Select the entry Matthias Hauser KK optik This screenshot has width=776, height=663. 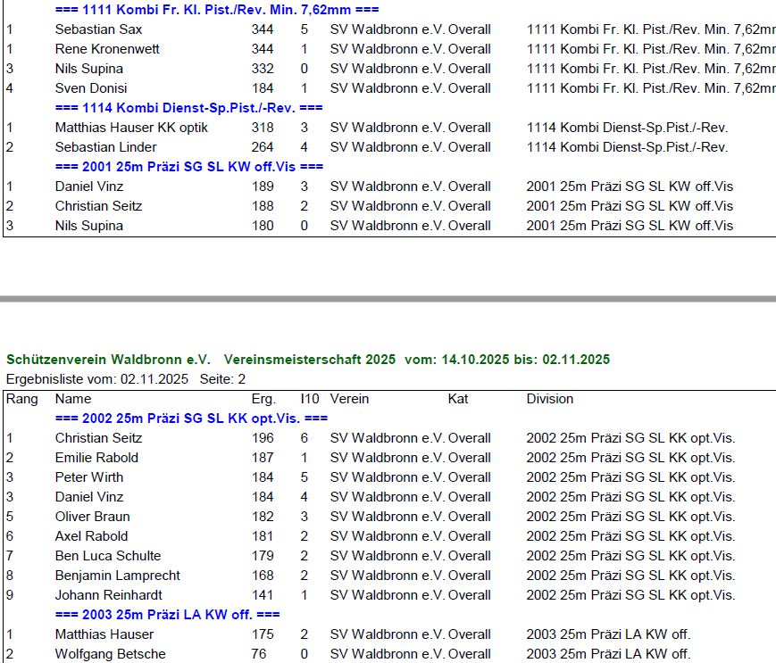pyautogui.click(x=131, y=128)
